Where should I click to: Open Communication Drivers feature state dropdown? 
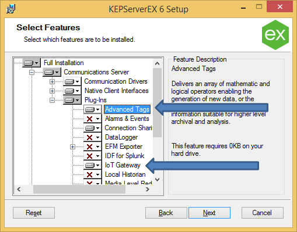point(72,81)
